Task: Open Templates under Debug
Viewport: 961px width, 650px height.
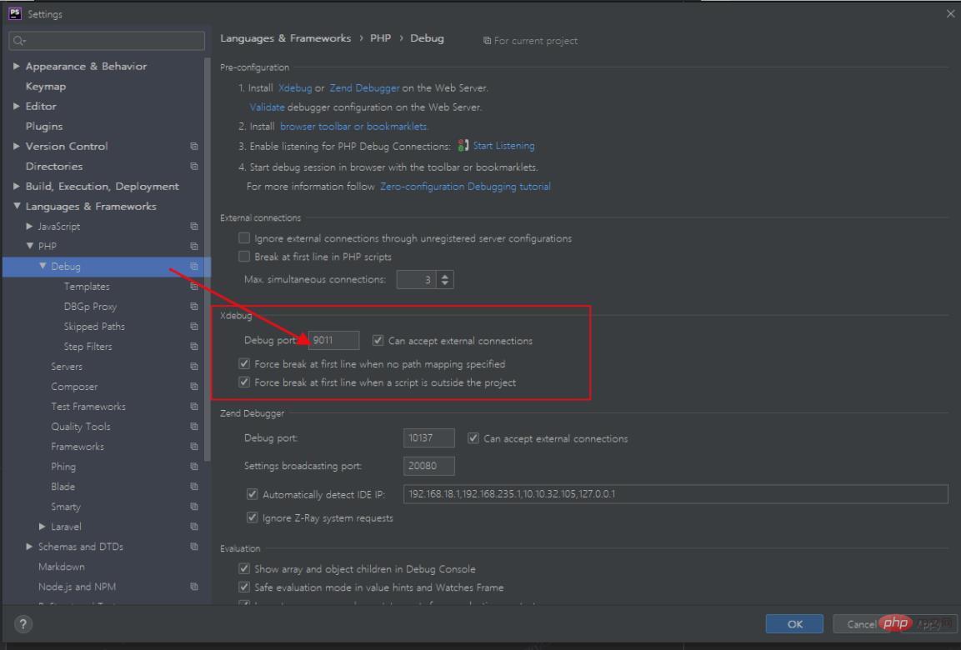Action: tap(87, 287)
